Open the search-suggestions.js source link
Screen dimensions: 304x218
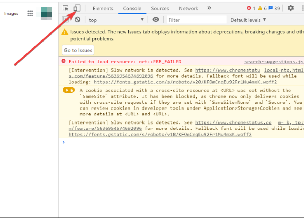[273, 62]
